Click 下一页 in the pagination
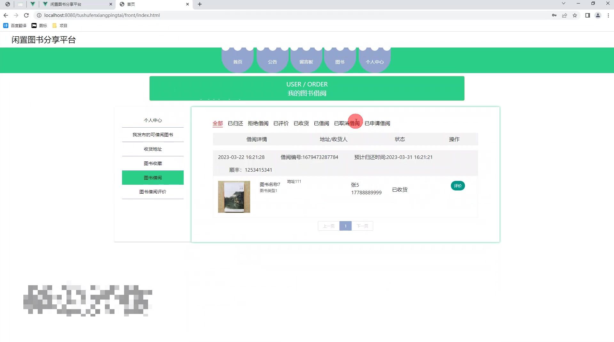The height and width of the screenshot is (342, 614). tap(362, 226)
